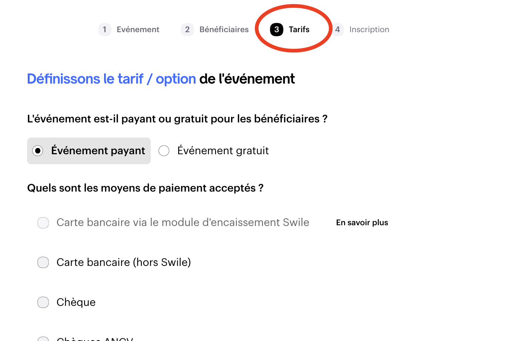This screenshot has width=520, height=341.
Task: Click the Événement gratuit label text
Action: point(223,151)
